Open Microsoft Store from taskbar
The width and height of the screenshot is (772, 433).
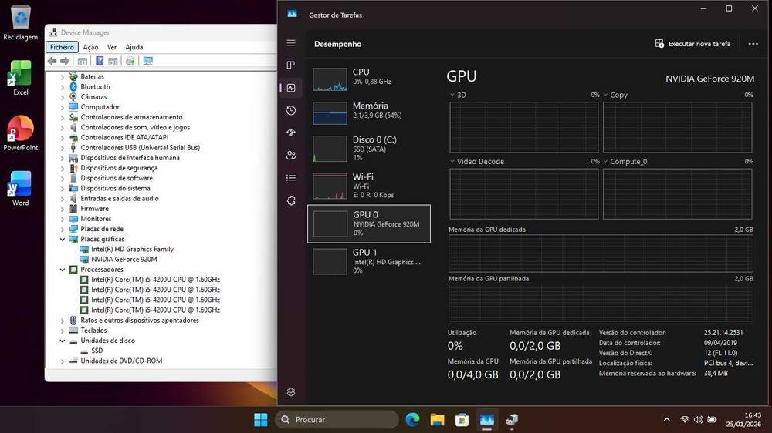[x=462, y=420]
